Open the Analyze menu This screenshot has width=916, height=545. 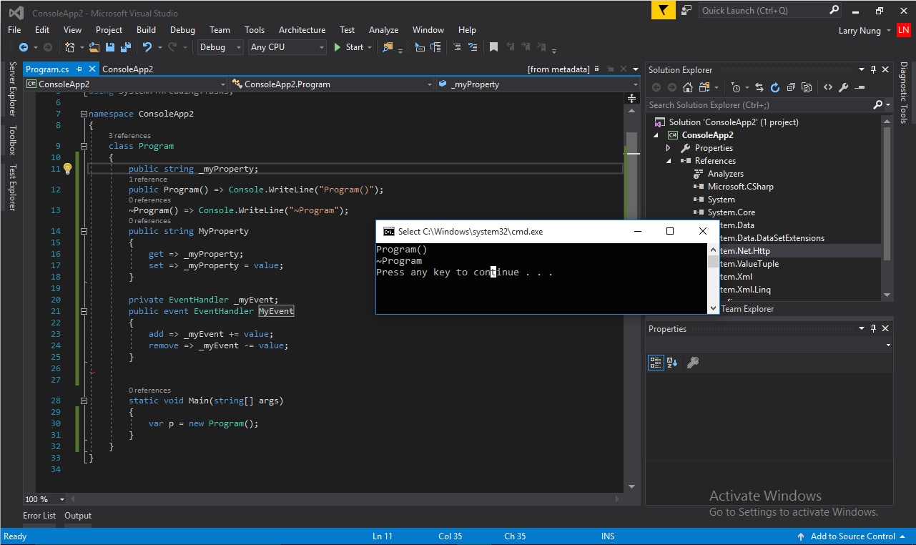[x=383, y=30]
